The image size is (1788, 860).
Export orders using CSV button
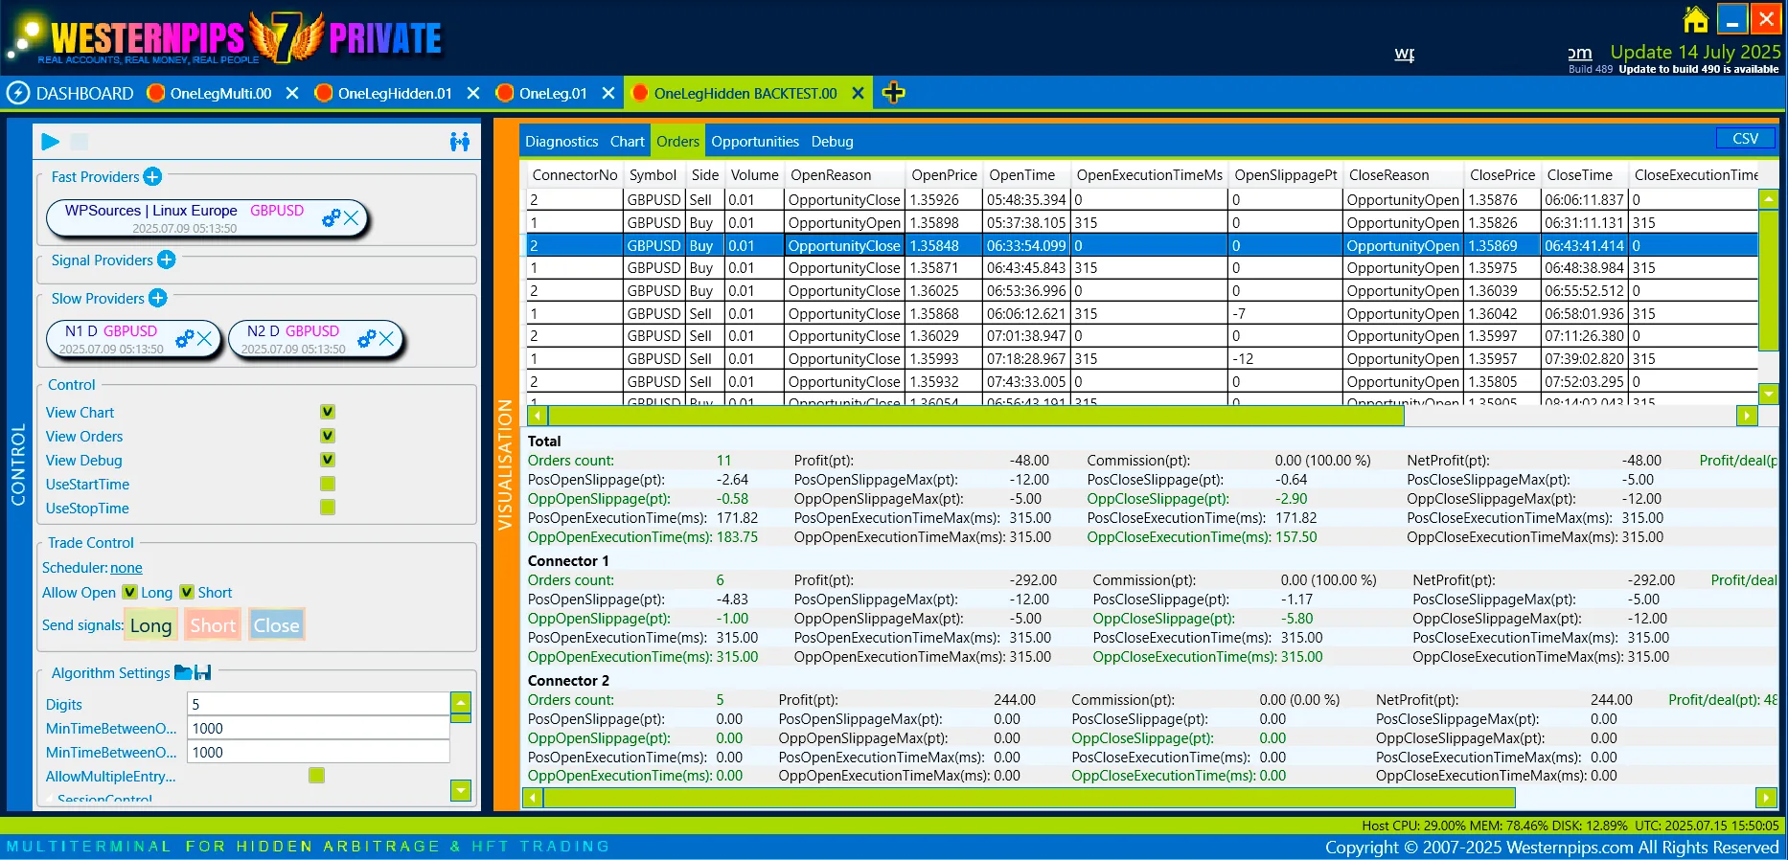(x=1746, y=139)
